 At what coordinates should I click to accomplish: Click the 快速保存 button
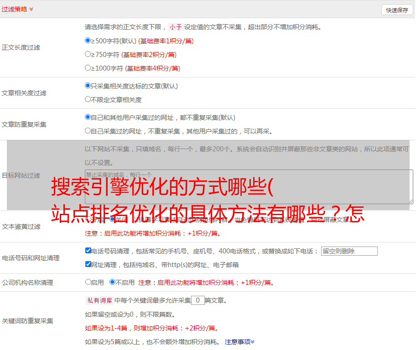pos(397,10)
